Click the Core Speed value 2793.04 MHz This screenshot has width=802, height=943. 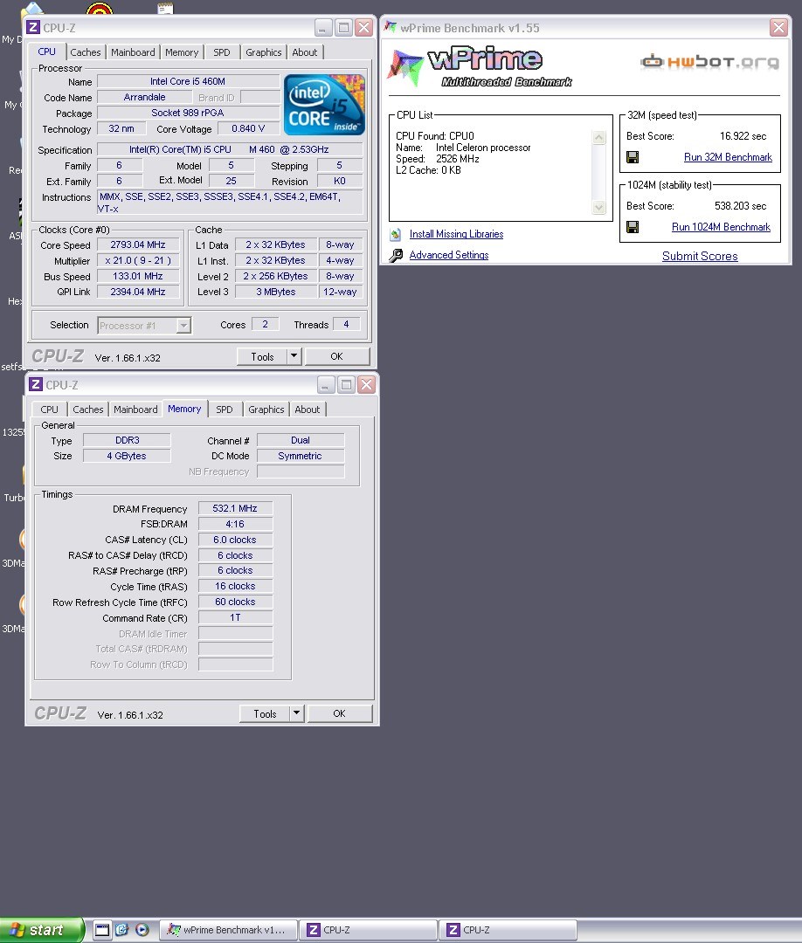tap(138, 244)
